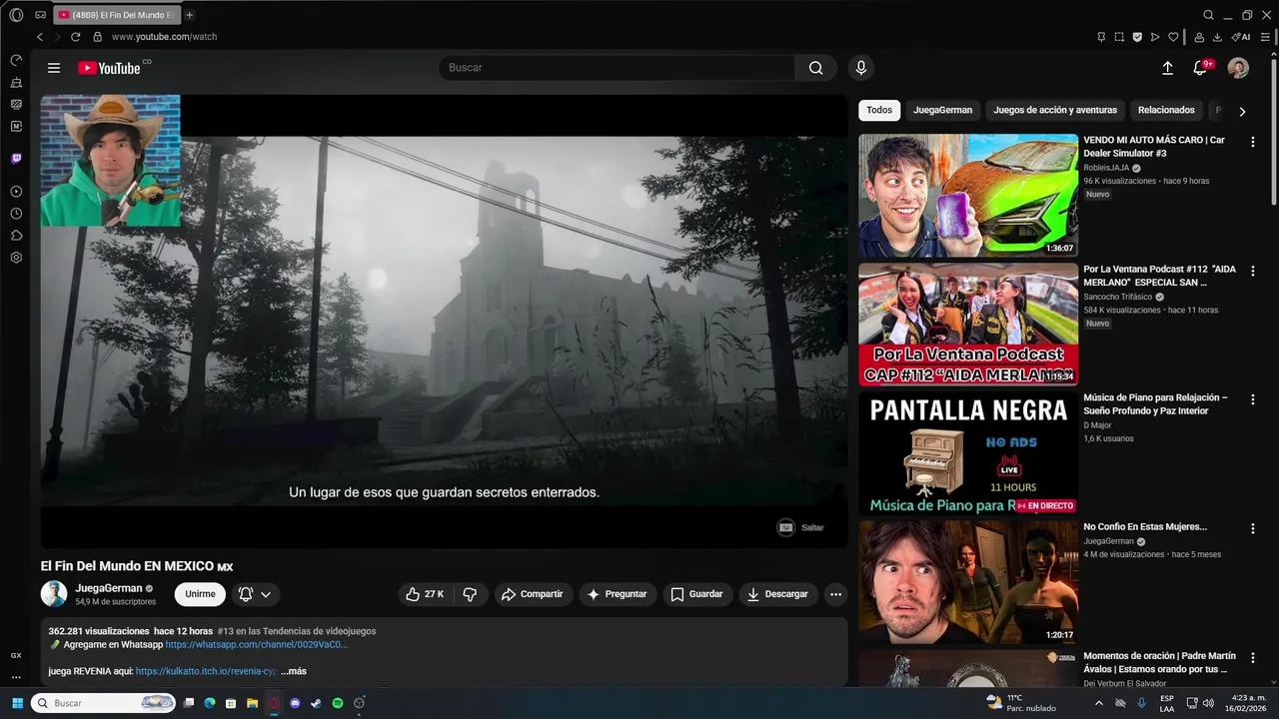Open the Opera main menu logo
The height and width of the screenshot is (719, 1279).
[x=16, y=15]
